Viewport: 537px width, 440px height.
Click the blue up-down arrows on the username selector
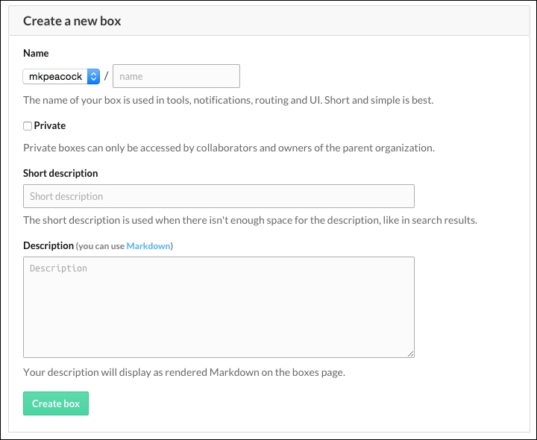(93, 76)
